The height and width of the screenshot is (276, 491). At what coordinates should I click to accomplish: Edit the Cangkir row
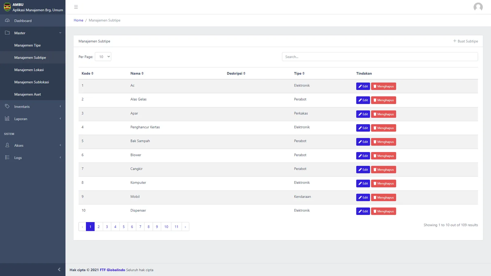click(x=363, y=170)
